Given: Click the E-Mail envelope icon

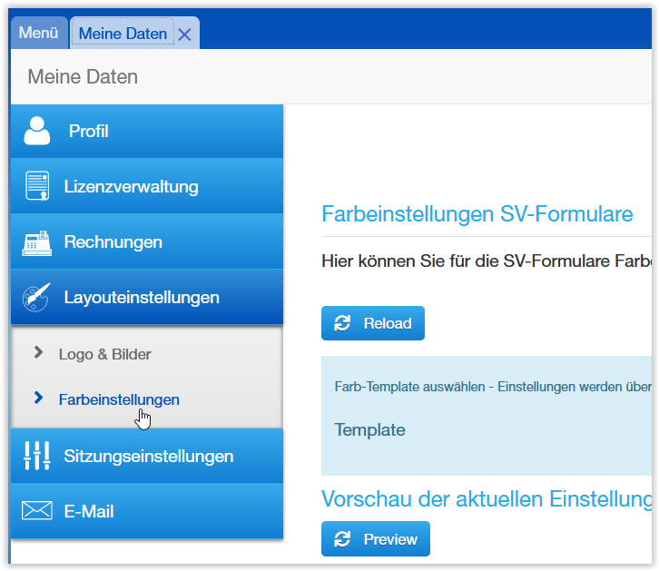Looking at the screenshot, I should pyautogui.click(x=37, y=511).
